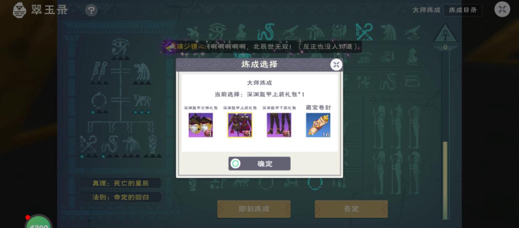Open the 炼成目录 catalog

(x=463, y=10)
